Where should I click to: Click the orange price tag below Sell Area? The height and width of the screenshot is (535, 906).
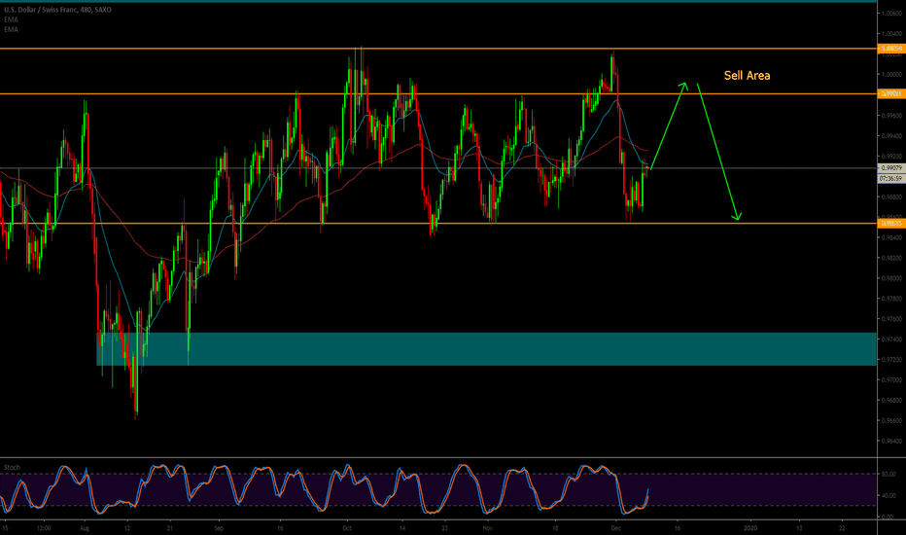click(x=891, y=93)
